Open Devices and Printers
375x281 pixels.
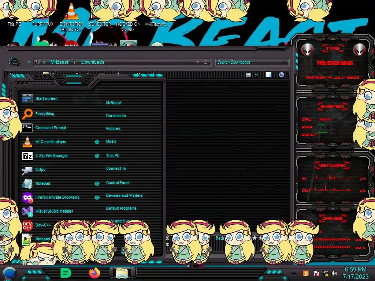[124, 195]
